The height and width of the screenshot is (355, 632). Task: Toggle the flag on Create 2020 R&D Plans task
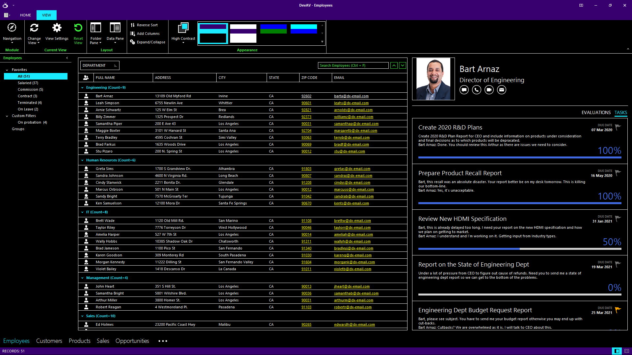(x=618, y=127)
